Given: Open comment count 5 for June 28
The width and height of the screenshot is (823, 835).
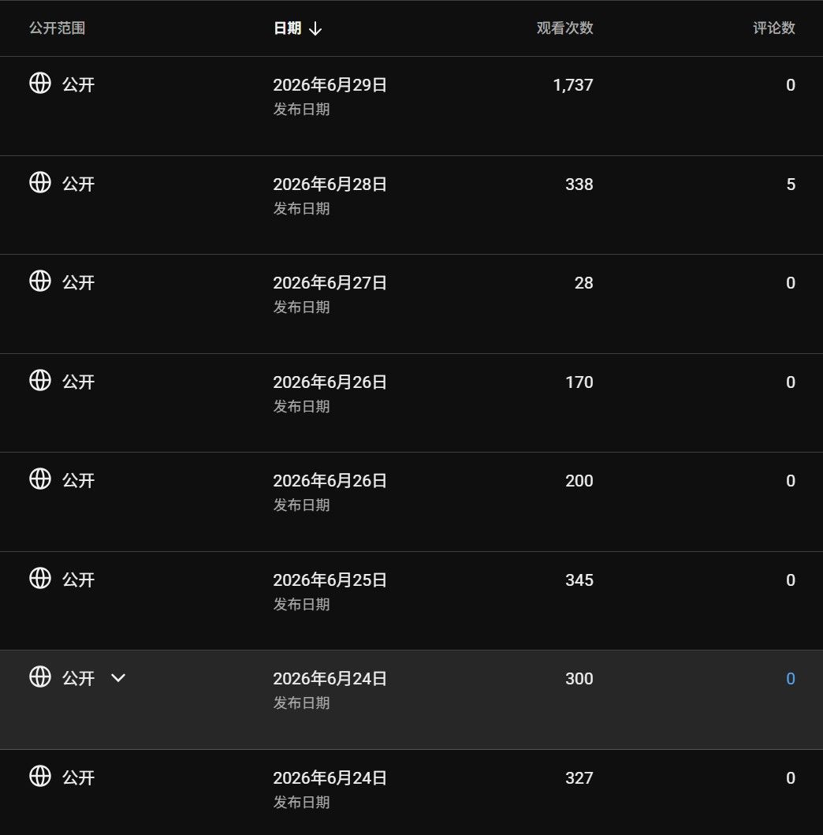Looking at the screenshot, I should point(791,185).
